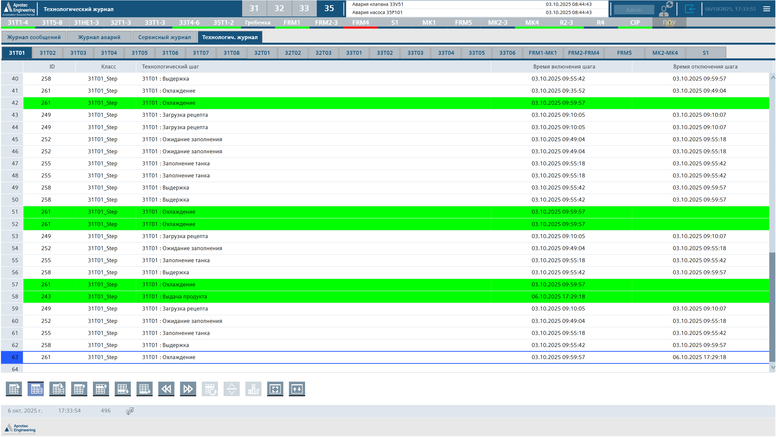776x437 pixels.
Task: Click the vertical scrollbar thumb of journal
Action: point(772,307)
